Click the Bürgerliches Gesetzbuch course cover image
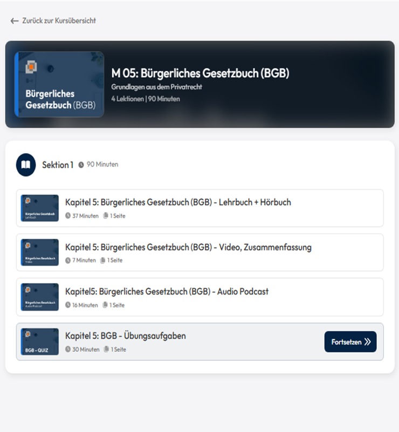Screen dimensions: 399x432 pos(59,84)
